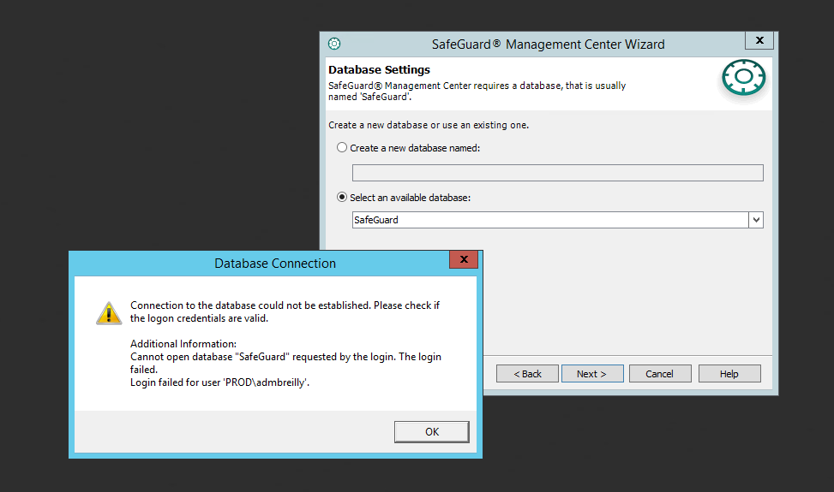The height and width of the screenshot is (492, 834).
Task: Click the 'Database Connection' dialog title bar
Action: pyautogui.click(x=275, y=264)
